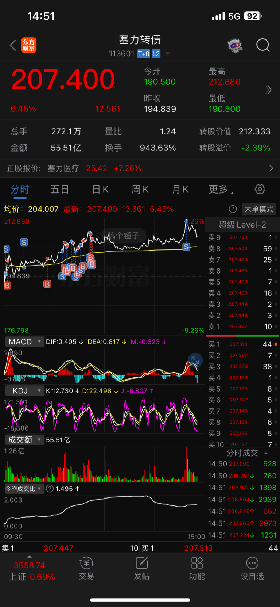Select 买10 order at 207.127
Screen dimensions: 280x607
242,444
